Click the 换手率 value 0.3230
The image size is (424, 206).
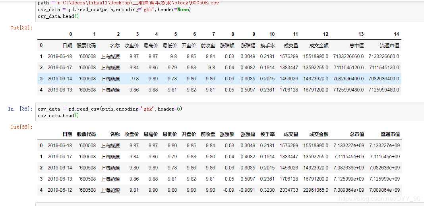[x=267, y=190]
